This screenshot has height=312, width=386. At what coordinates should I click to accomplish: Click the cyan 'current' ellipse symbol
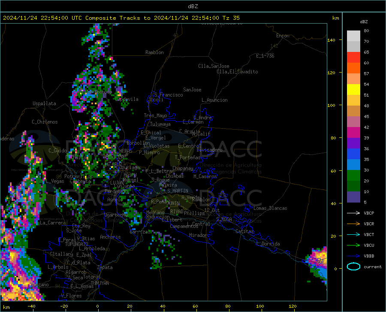pyautogui.click(x=353, y=267)
